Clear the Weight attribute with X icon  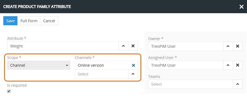coord(133,46)
